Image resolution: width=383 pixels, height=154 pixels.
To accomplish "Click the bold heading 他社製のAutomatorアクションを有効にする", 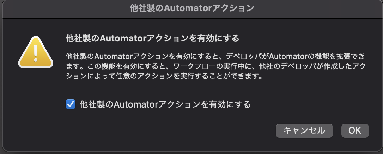I will click(x=152, y=38).
